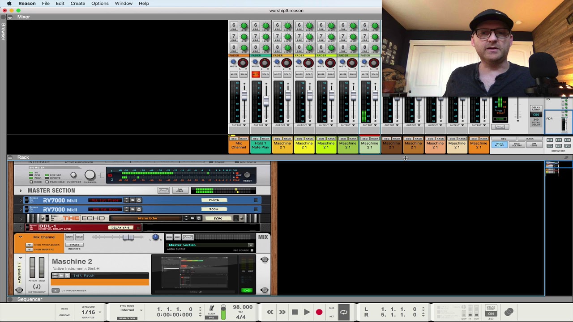Image resolution: width=573 pixels, height=322 pixels.
Task: Collapse the Mixer panel header arrow
Action: tap(10, 17)
